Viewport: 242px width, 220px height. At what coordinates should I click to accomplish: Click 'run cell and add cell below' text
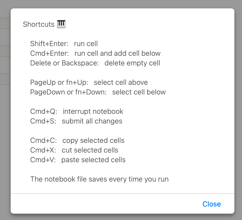tap(117, 53)
